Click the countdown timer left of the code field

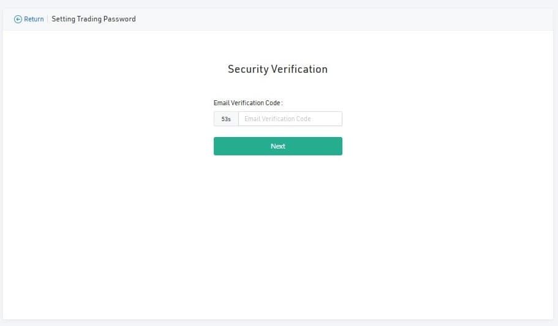click(226, 119)
